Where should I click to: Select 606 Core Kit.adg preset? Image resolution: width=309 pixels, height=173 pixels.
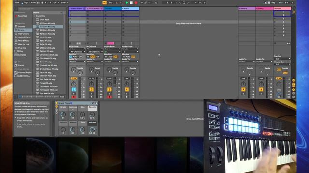click(x=47, y=23)
